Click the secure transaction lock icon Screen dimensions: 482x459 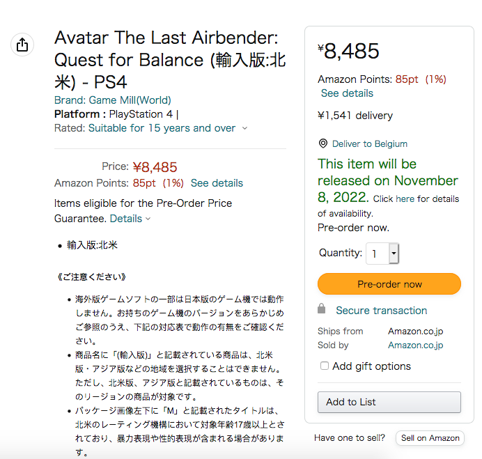tap(321, 309)
